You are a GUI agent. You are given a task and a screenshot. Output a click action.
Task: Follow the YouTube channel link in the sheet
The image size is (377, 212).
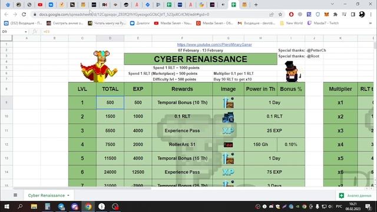214,45
